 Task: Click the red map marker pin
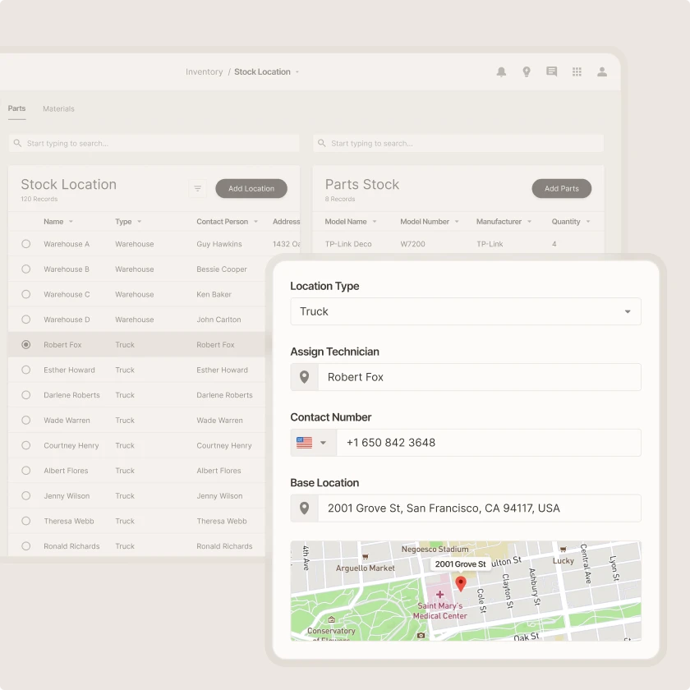(x=461, y=583)
